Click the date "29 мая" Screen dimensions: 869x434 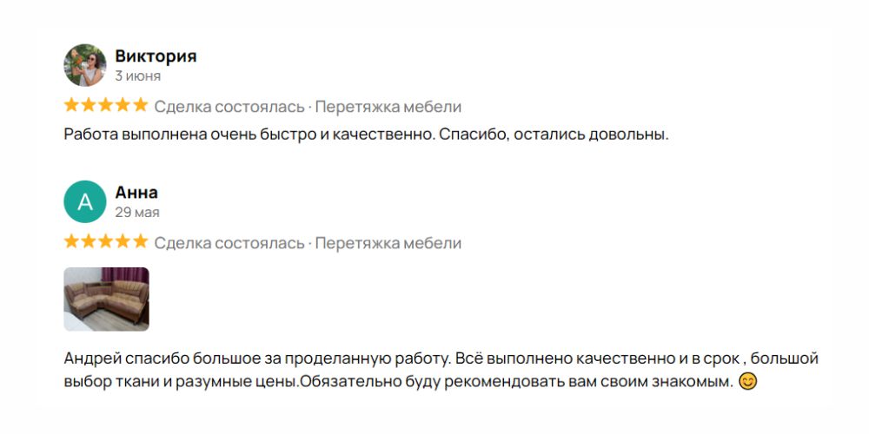[137, 212]
